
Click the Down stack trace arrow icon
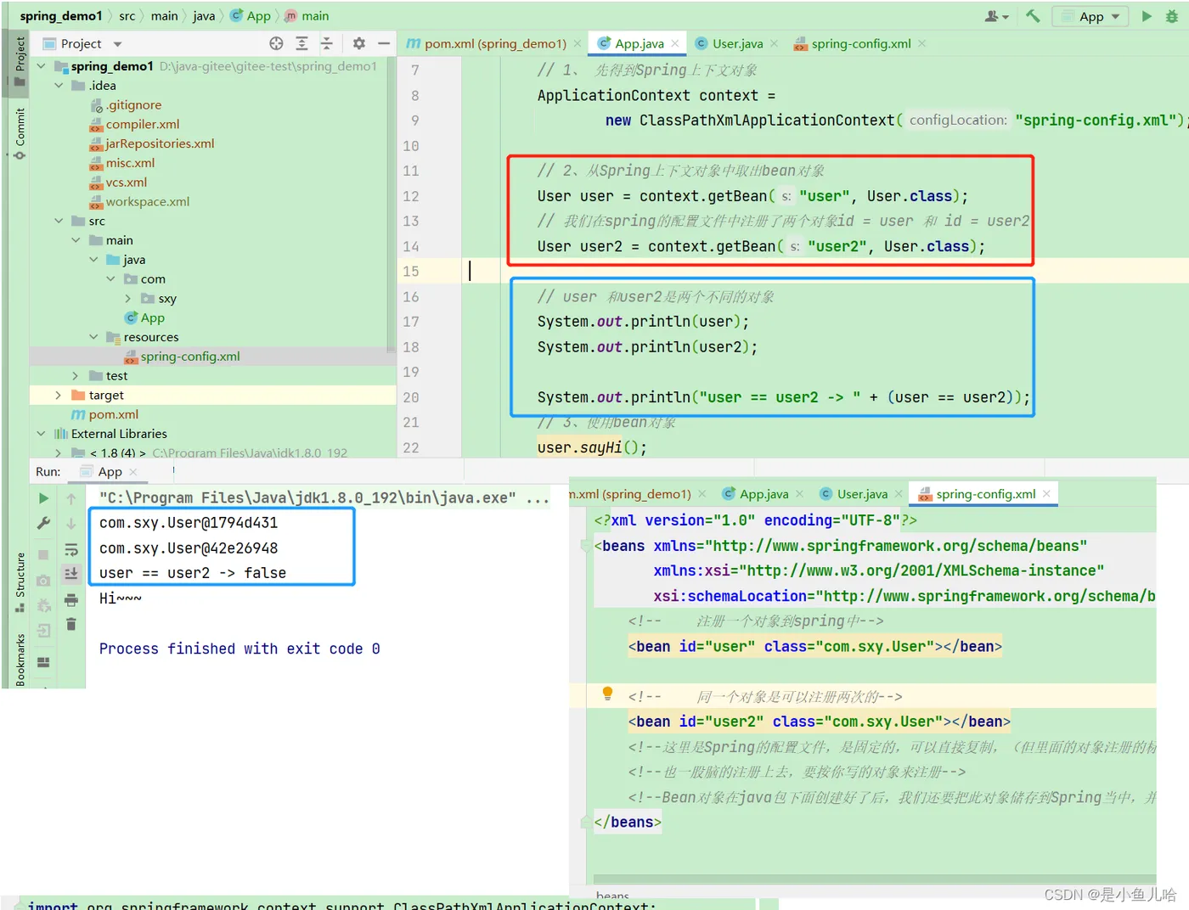pyautogui.click(x=71, y=523)
